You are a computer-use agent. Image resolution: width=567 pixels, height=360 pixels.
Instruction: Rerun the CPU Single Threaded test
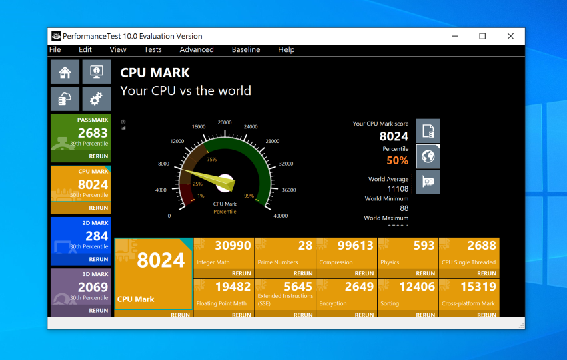click(486, 273)
